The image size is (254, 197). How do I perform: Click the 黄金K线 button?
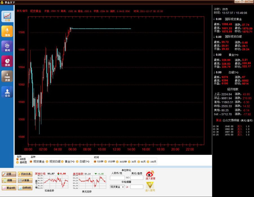coord(9,188)
